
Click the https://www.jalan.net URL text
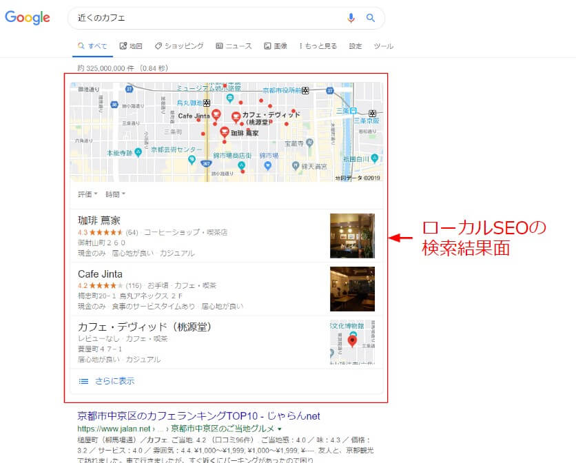[114, 429]
